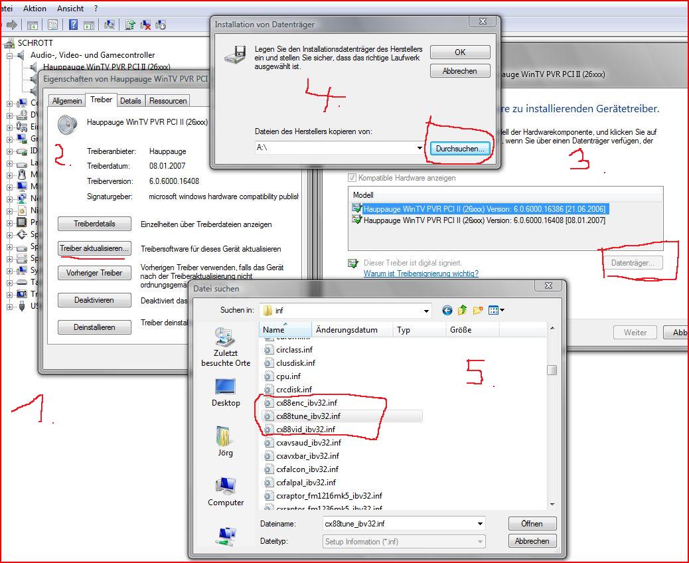Open Zuletzt besuchte Orte in places bar

(226, 347)
